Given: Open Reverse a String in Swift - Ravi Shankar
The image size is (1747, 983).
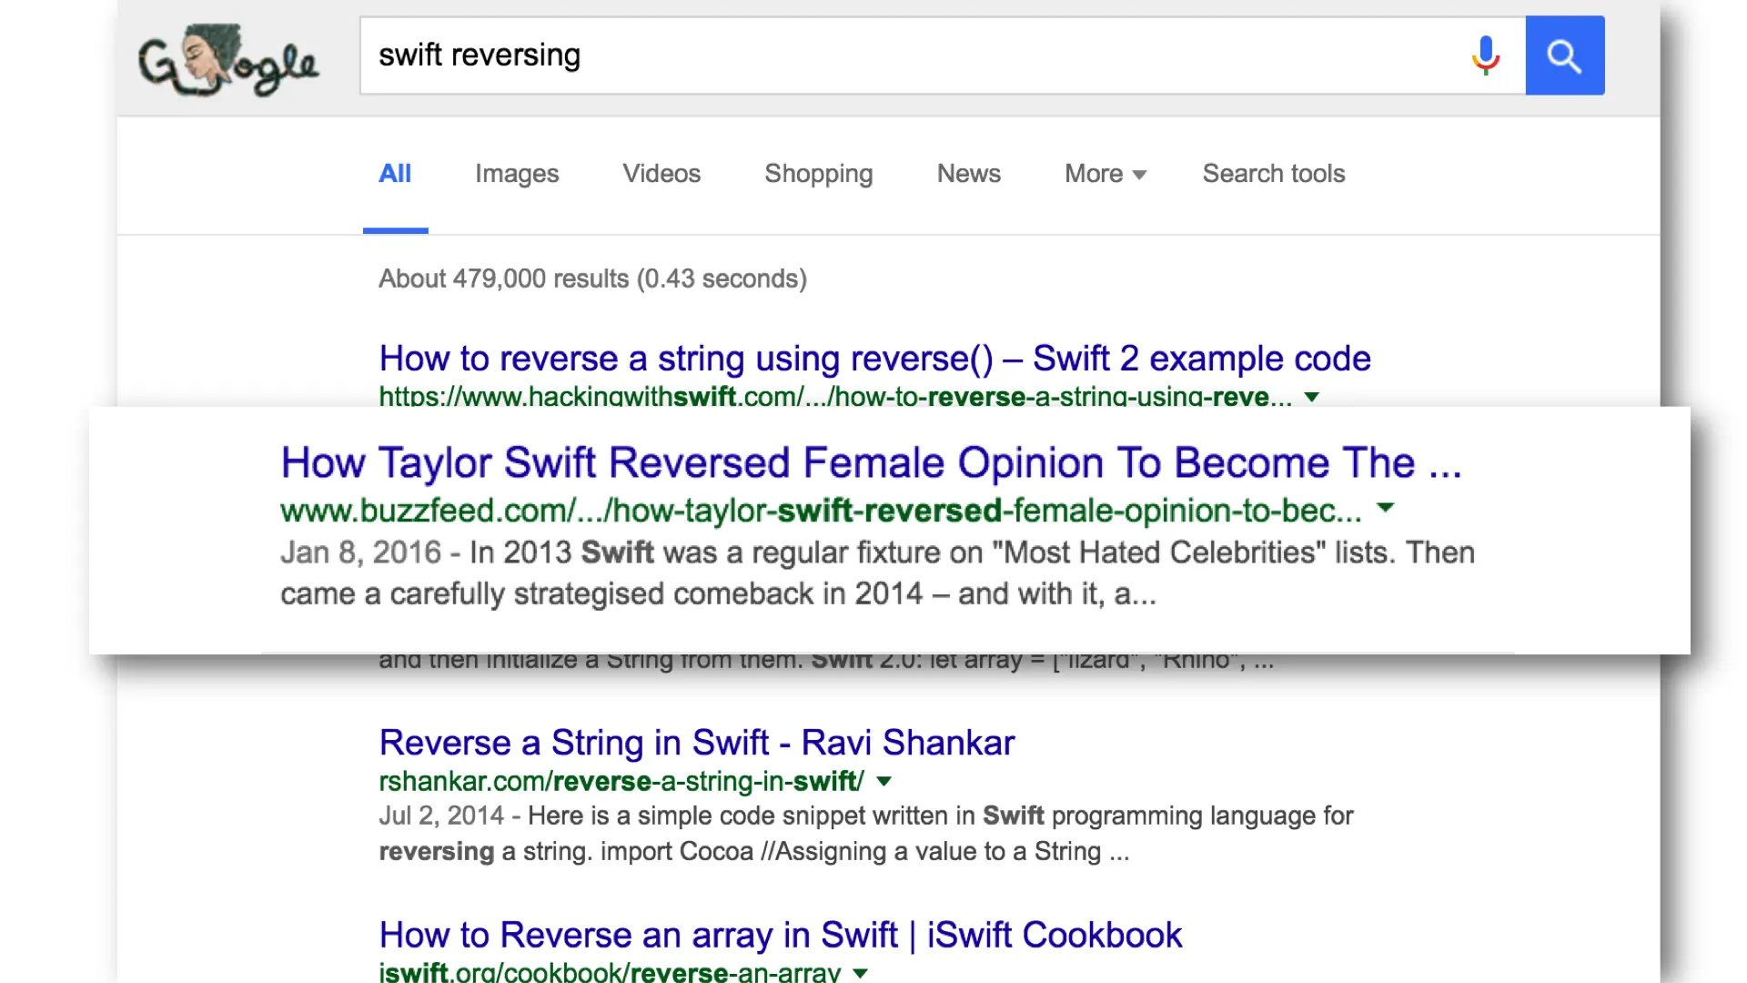Looking at the screenshot, I should pyautogui.click(x=696, y=743).
